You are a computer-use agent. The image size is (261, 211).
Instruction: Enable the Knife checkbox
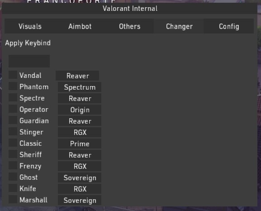click(13, 188)
